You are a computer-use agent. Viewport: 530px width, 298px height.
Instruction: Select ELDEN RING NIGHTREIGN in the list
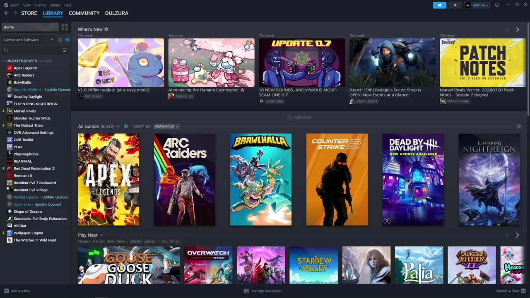click(35, 104)
